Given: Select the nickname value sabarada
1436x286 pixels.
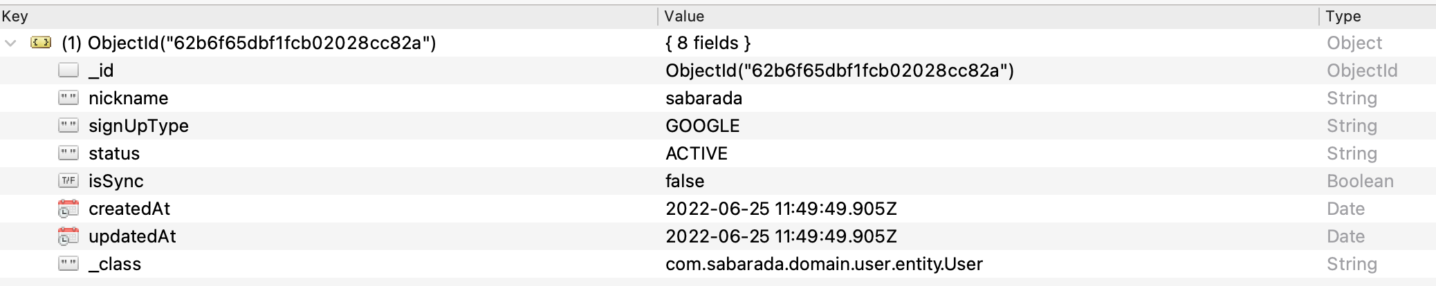Looking at the screenshot, I should point(703,98).
